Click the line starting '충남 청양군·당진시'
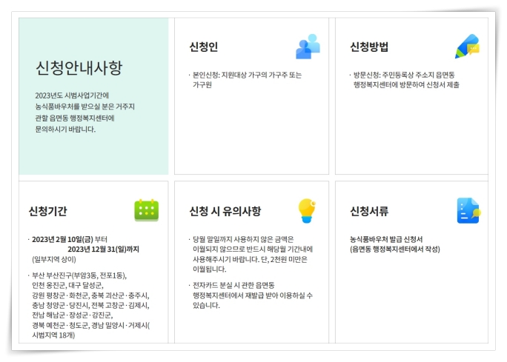This screenshot has height=362, width=507. pyautogui.click(x=90, y=305)
